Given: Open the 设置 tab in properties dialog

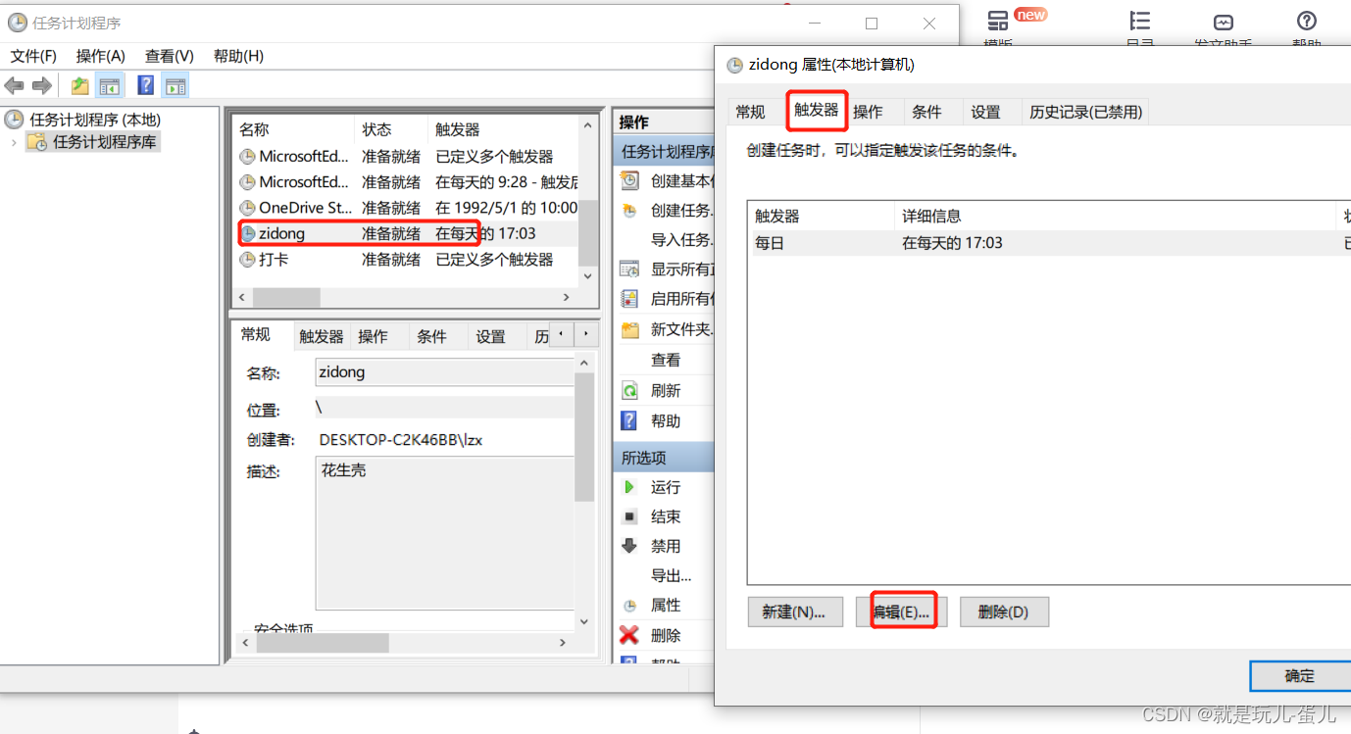Looking at the screenshot, I should (x=986, y=112).
